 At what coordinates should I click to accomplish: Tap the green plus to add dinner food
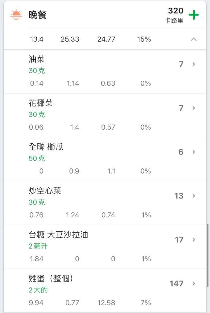click(x=193, y=15)
